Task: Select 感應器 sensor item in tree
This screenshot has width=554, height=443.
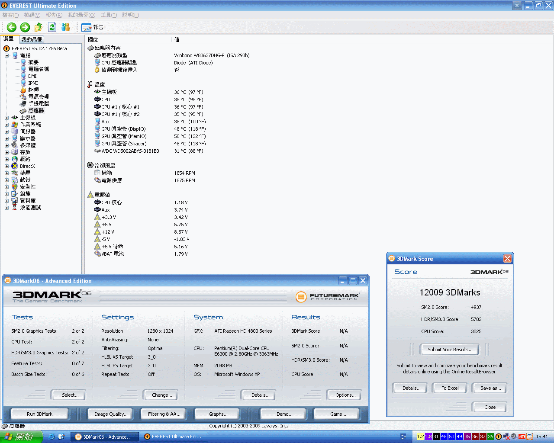Action: click(x=36, y=111)
